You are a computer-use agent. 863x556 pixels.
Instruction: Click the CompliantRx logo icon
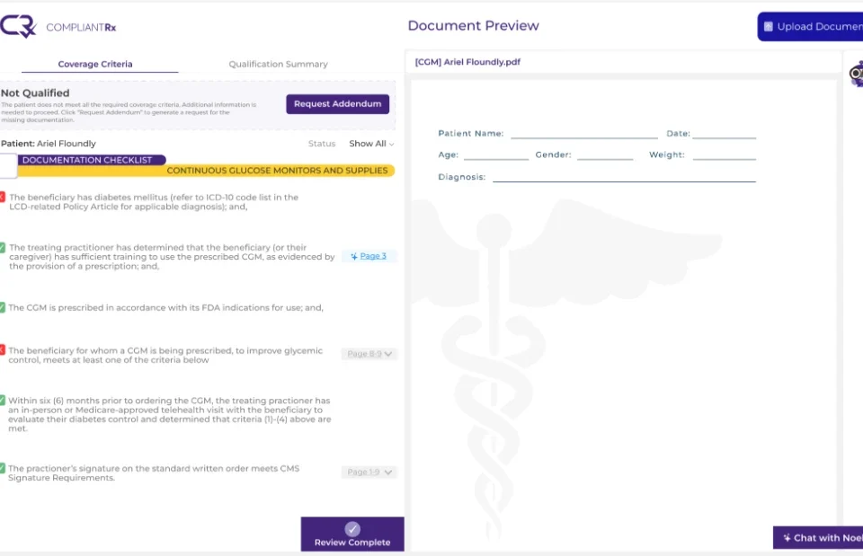(x=18, y=26)
